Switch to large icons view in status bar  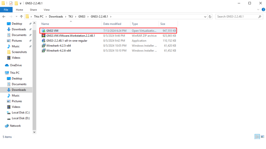(x=262, y=137)
